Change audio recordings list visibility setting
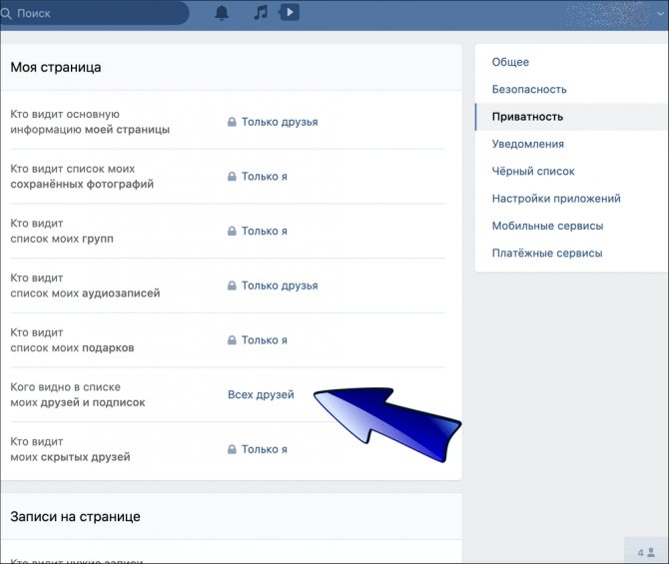The width and height of the screenshot is (669, 564). pyautogui.click(x=273, y=285)
